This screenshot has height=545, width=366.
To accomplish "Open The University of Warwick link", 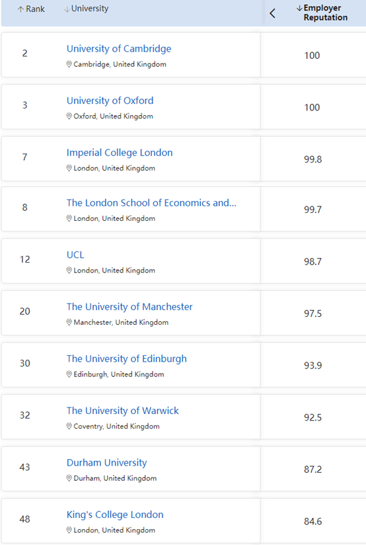I will coord(123,411).
